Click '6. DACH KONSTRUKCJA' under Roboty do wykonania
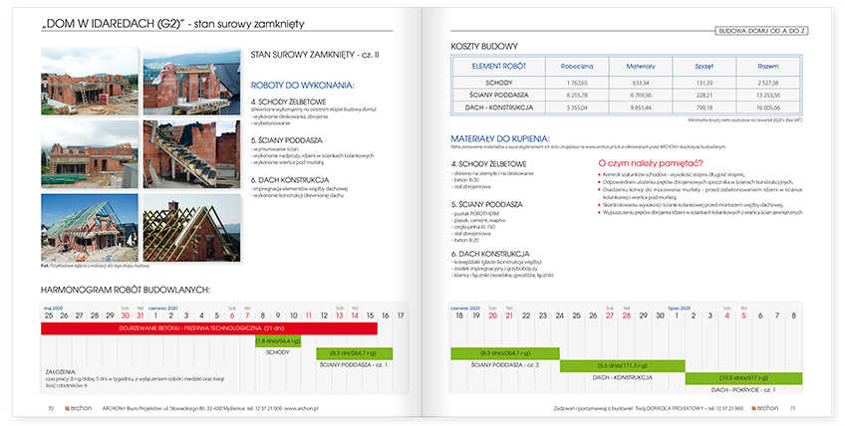Screen dimensions: 845x426 [290, 180]
